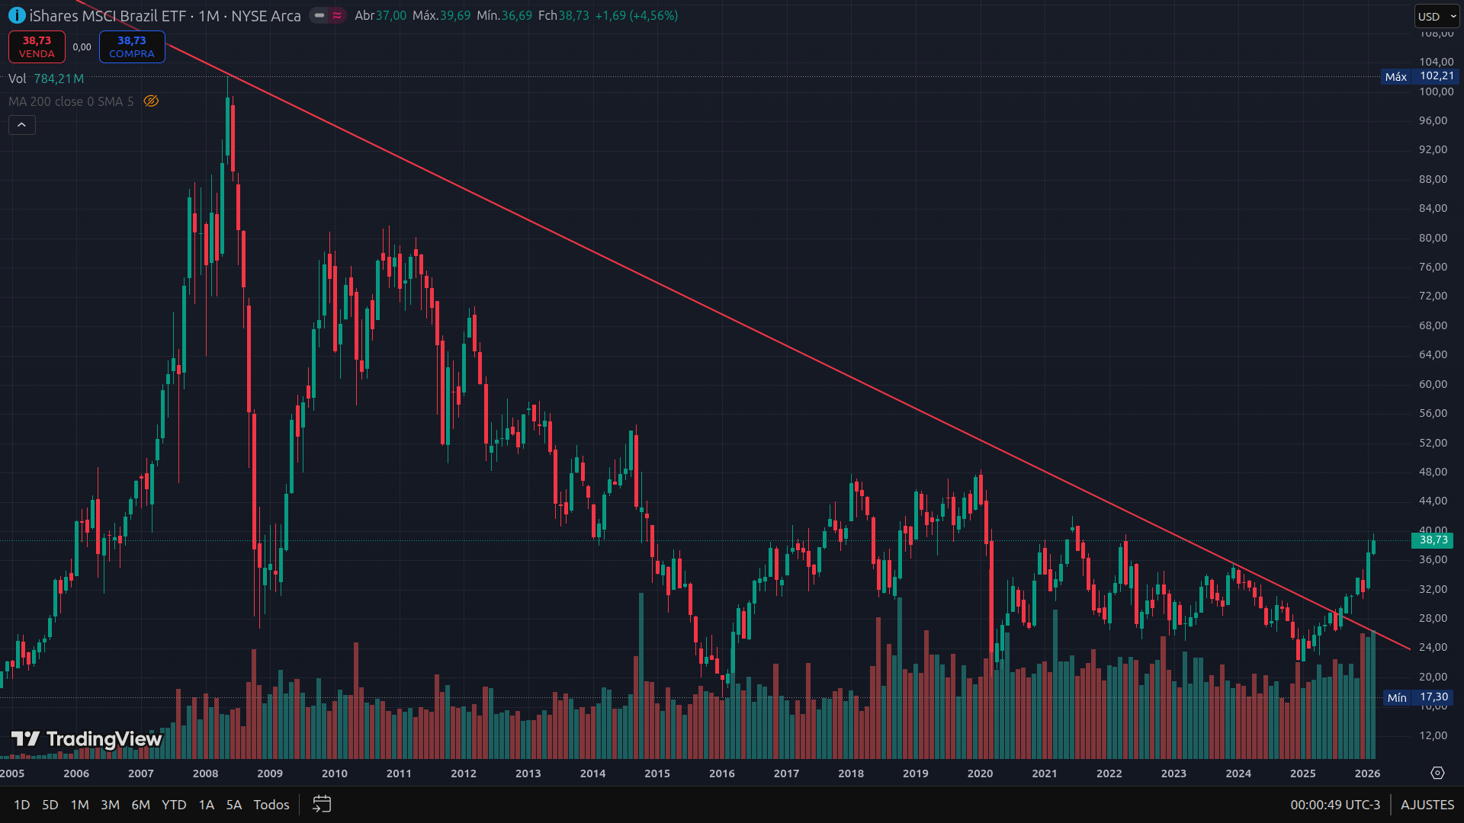Click the market status pill indicator
1464x823 pixels.
click(319, 15)
